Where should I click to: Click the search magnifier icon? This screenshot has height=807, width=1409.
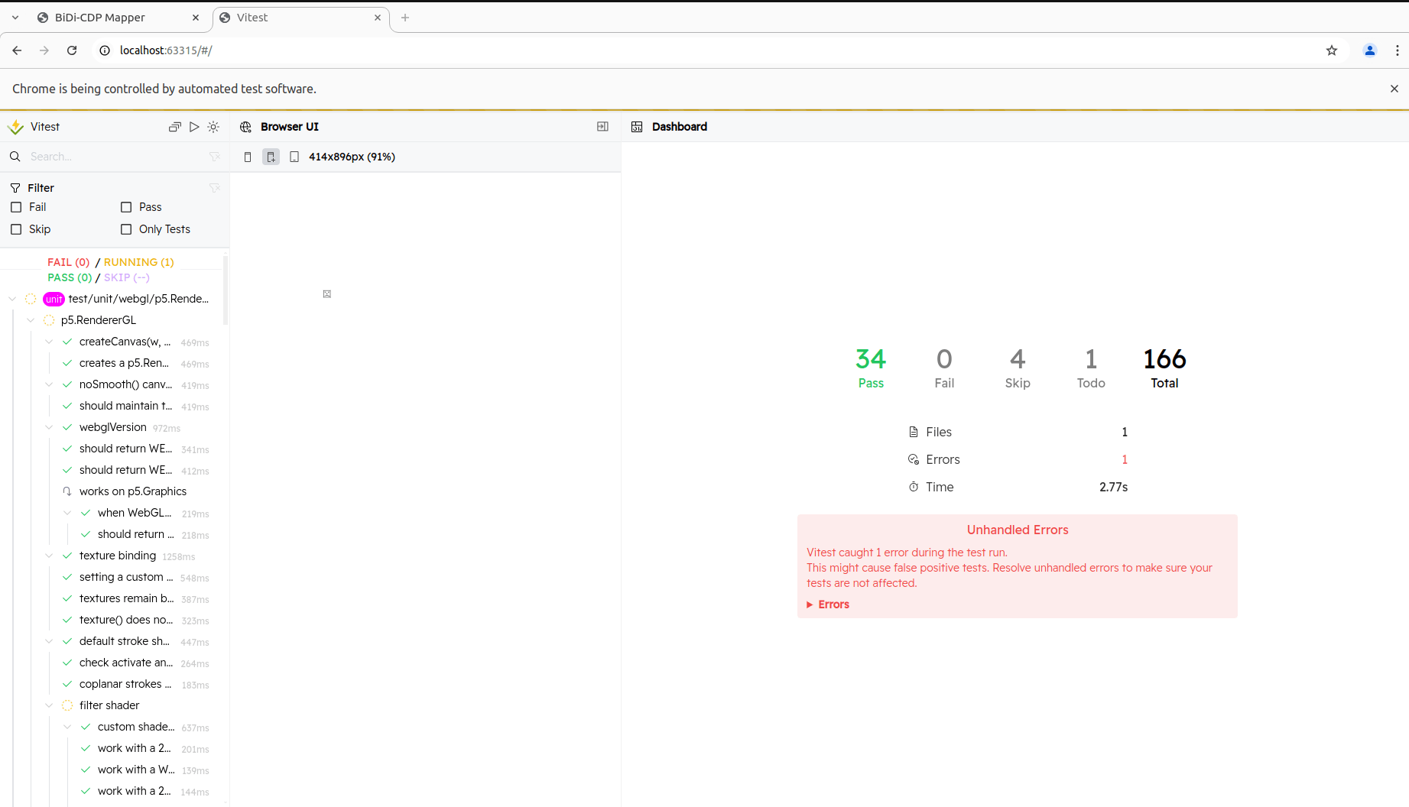pyautogui.click(x=15, y=157)
